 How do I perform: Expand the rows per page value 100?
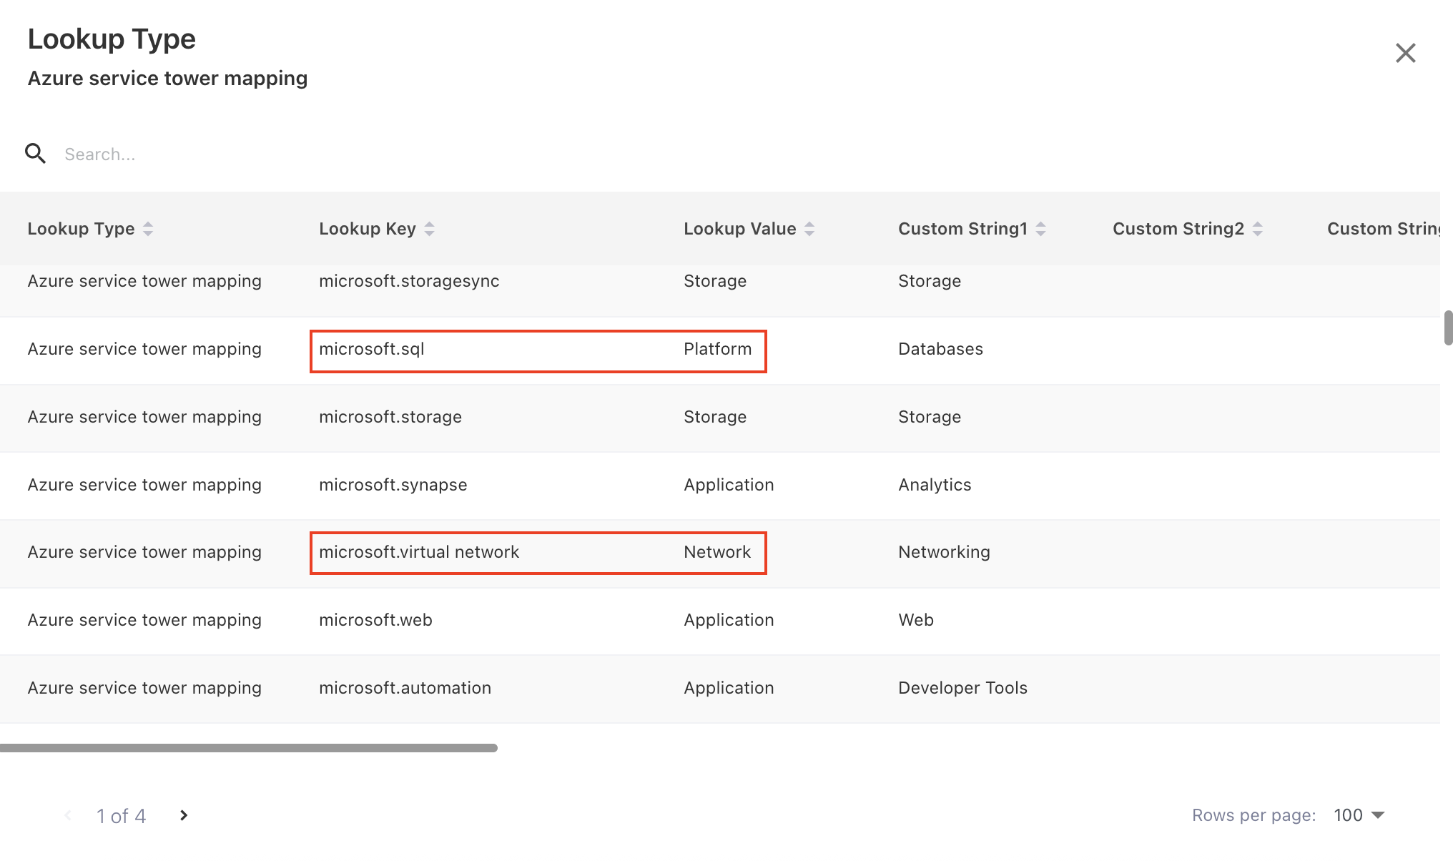pyautogui.click(x=1349, y=815)
